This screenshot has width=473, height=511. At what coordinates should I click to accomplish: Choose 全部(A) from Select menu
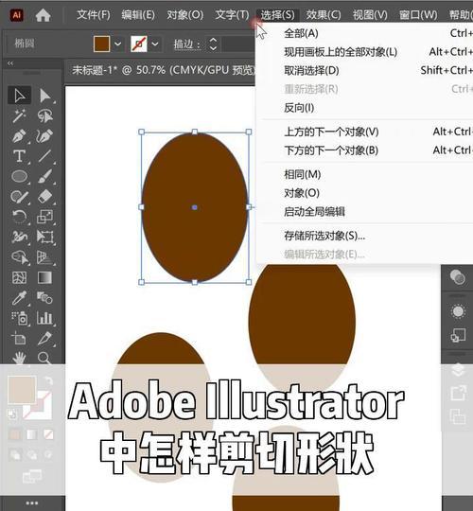click(364, 33)
